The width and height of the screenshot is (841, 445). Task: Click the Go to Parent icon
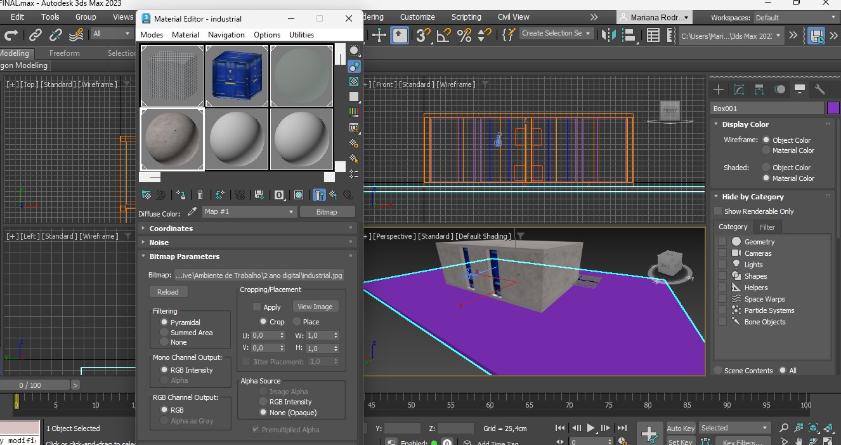[x=333, y=195]
